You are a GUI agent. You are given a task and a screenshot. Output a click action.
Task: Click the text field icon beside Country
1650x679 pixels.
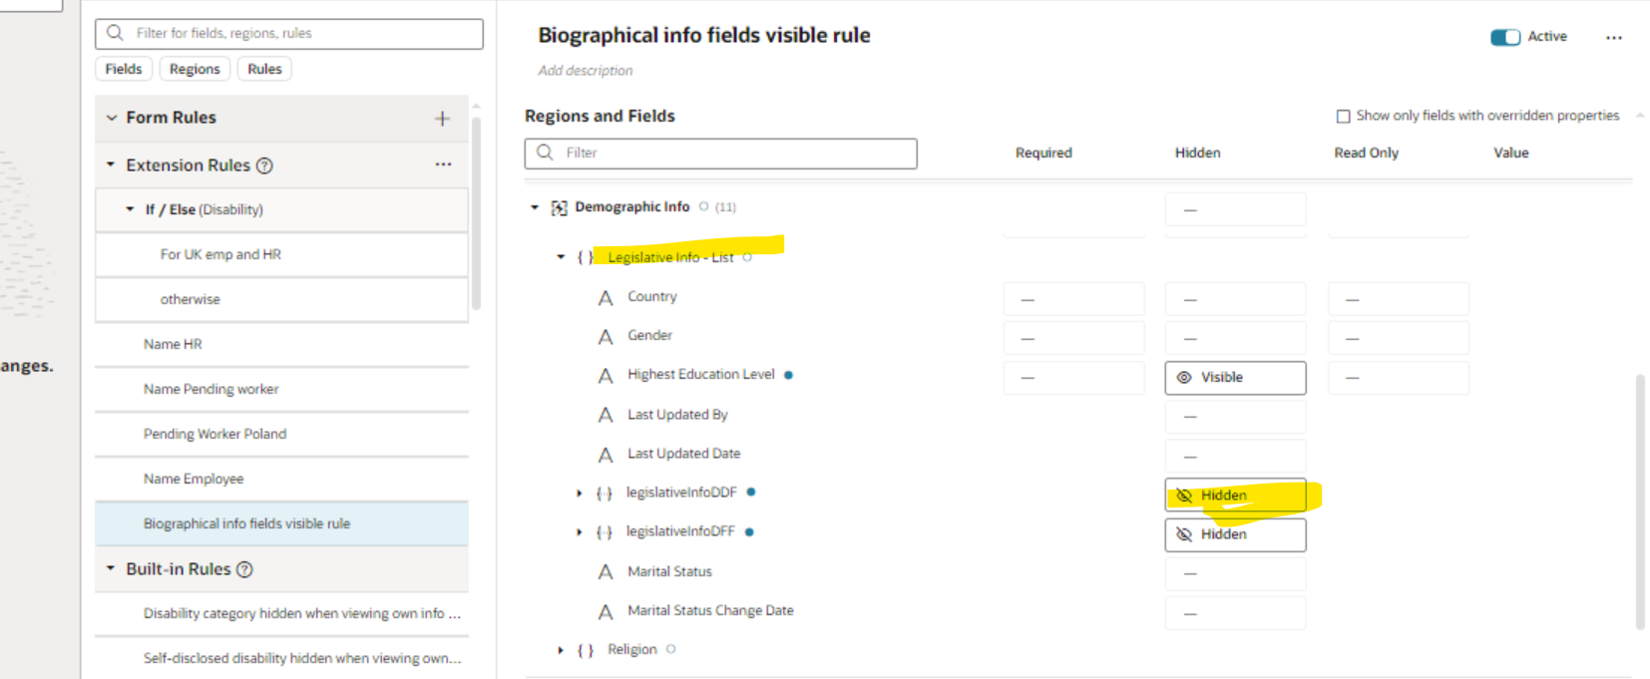point(606,297)
